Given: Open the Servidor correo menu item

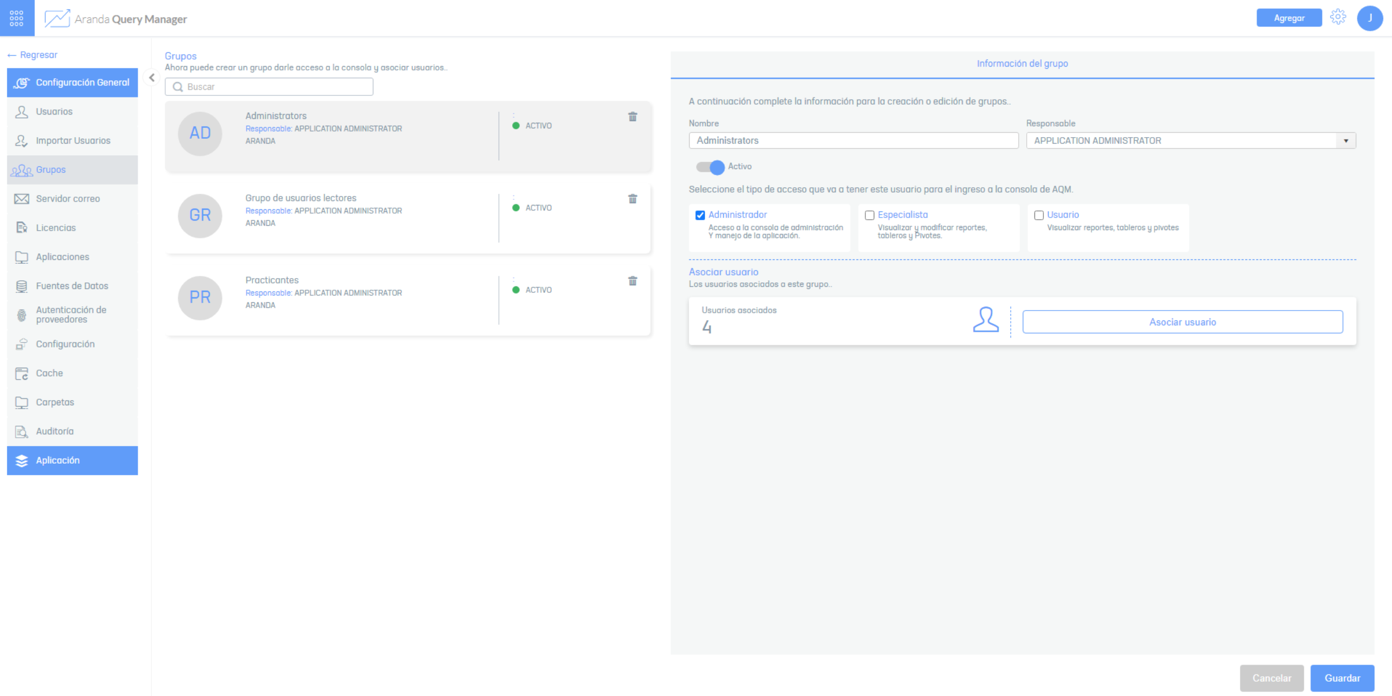Looking at the screenshot, I should pyautogui.click(x=72, y=199).
